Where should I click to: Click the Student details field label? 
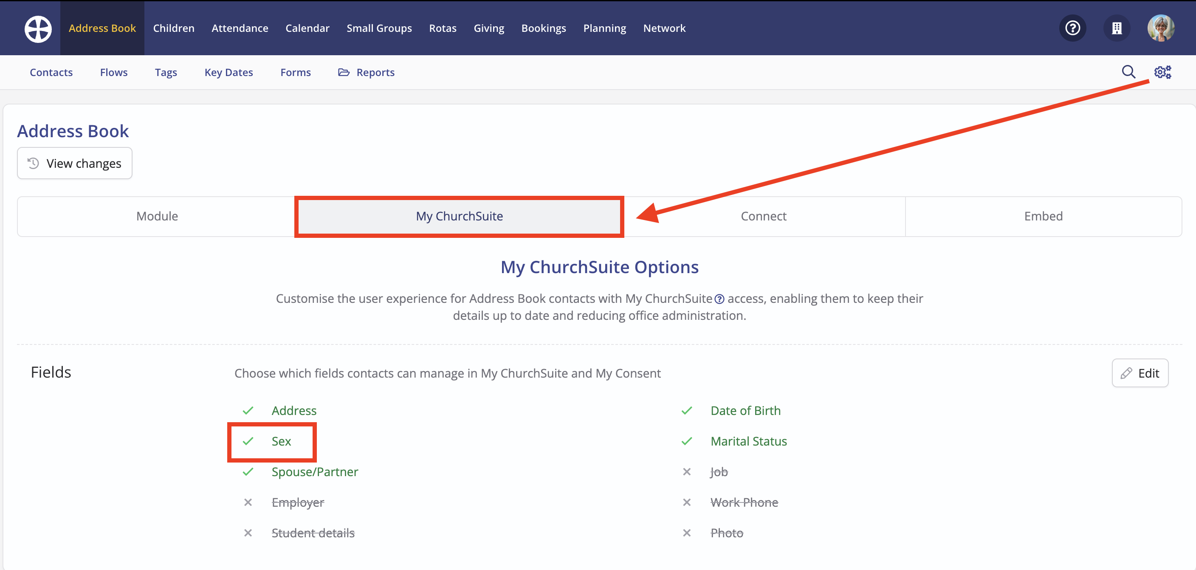click(x=313, y=533)
